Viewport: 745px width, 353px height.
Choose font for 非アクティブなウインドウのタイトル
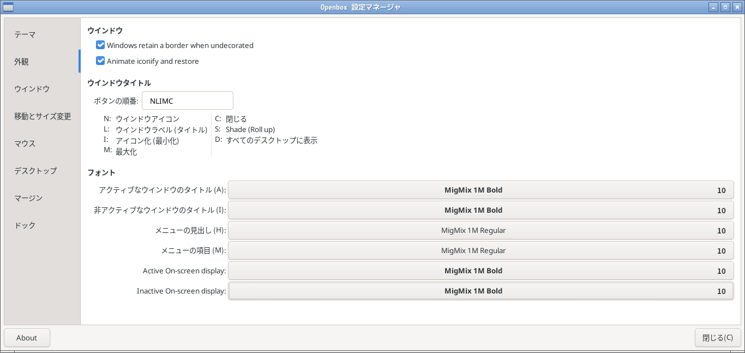tap(480, 210)
